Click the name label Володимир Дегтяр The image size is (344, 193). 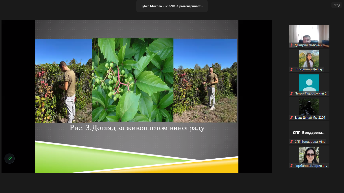[309, 69]
